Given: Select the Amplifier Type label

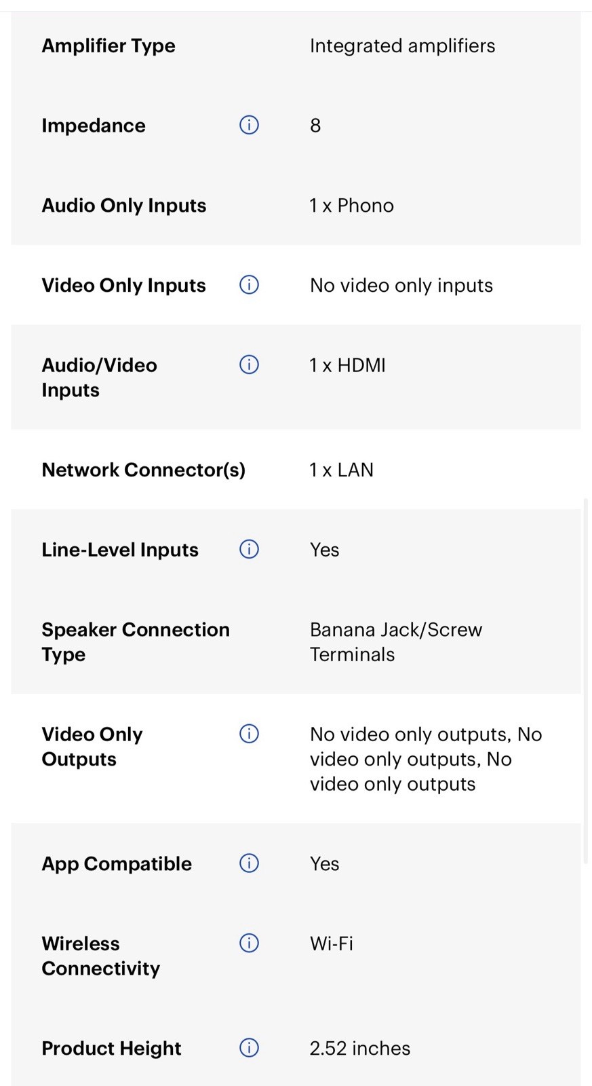Looking at the screenshot, I should coord(108,45).
